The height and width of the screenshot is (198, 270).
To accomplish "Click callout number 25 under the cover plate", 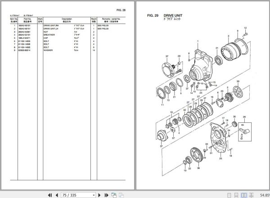I will click(x=220, y=158).
